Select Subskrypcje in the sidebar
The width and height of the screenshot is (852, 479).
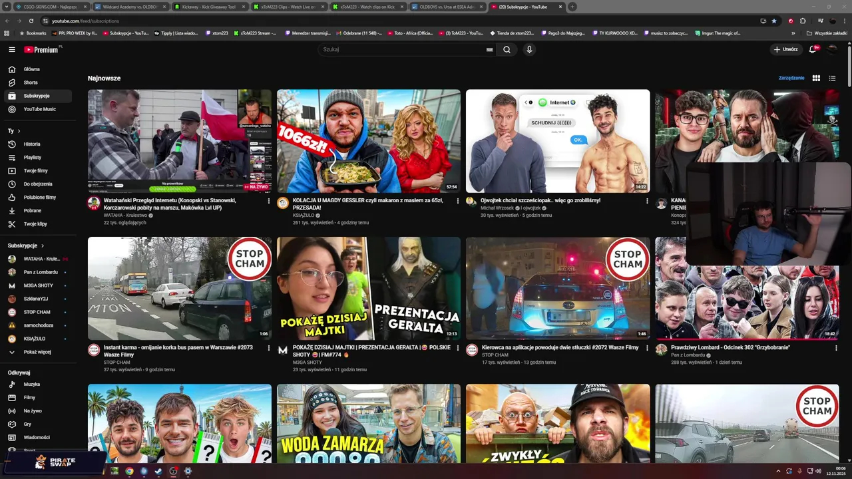pos(39,96)
